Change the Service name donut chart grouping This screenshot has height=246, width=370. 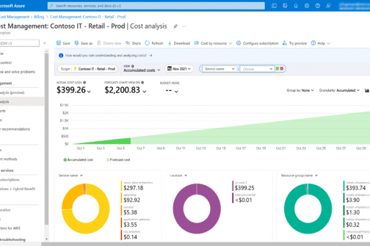tap(70, 175)
